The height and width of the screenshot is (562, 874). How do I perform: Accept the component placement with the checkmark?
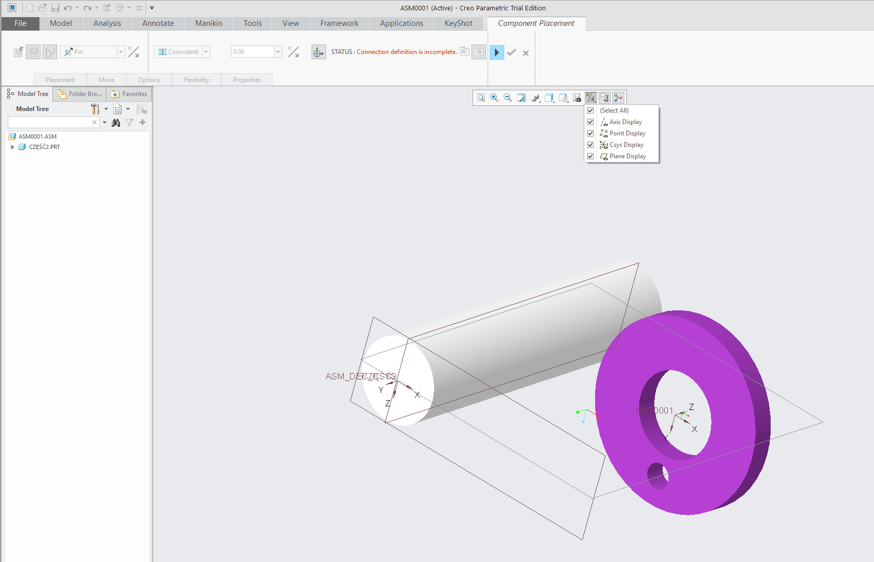(512, 52)
